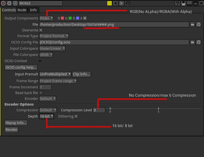
Task: Switch to the Info tab
Action: pos(33,10)
